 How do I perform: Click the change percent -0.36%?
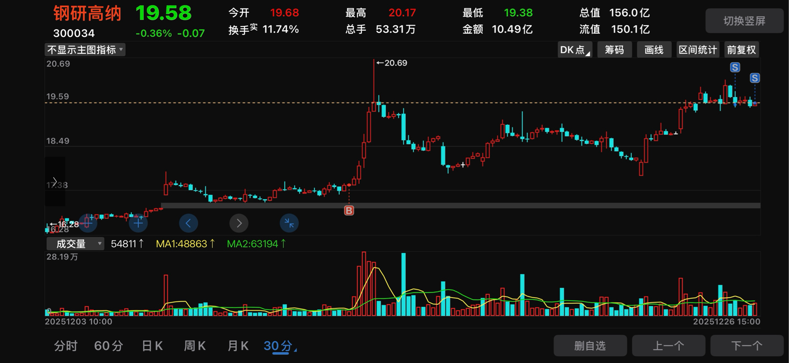[x=154, y=34]
